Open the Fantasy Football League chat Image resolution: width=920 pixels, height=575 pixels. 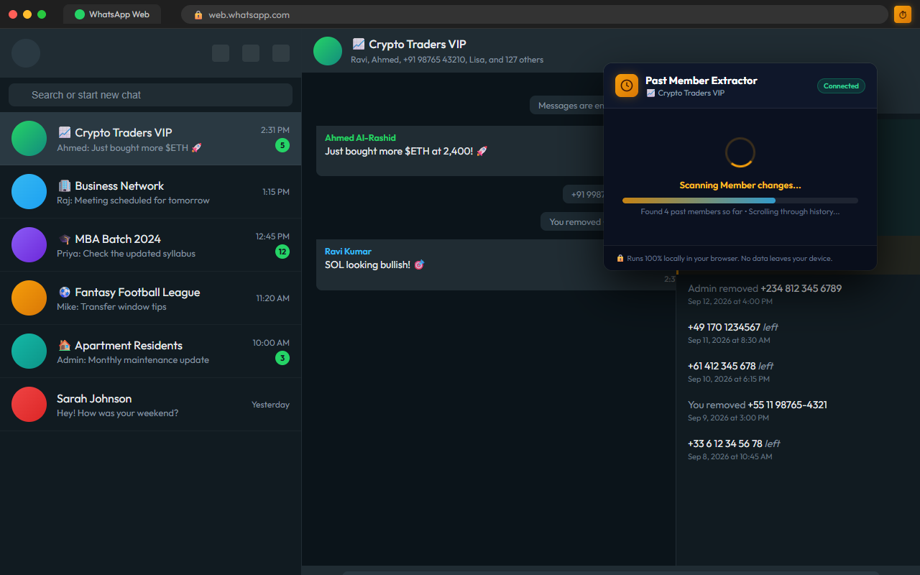point(150,298)
